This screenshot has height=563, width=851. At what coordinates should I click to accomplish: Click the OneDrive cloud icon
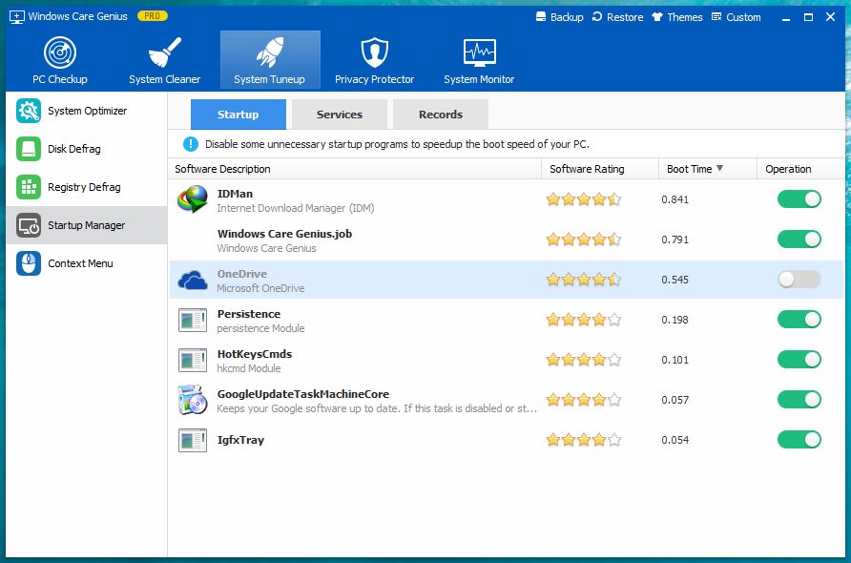coord(193,281)
